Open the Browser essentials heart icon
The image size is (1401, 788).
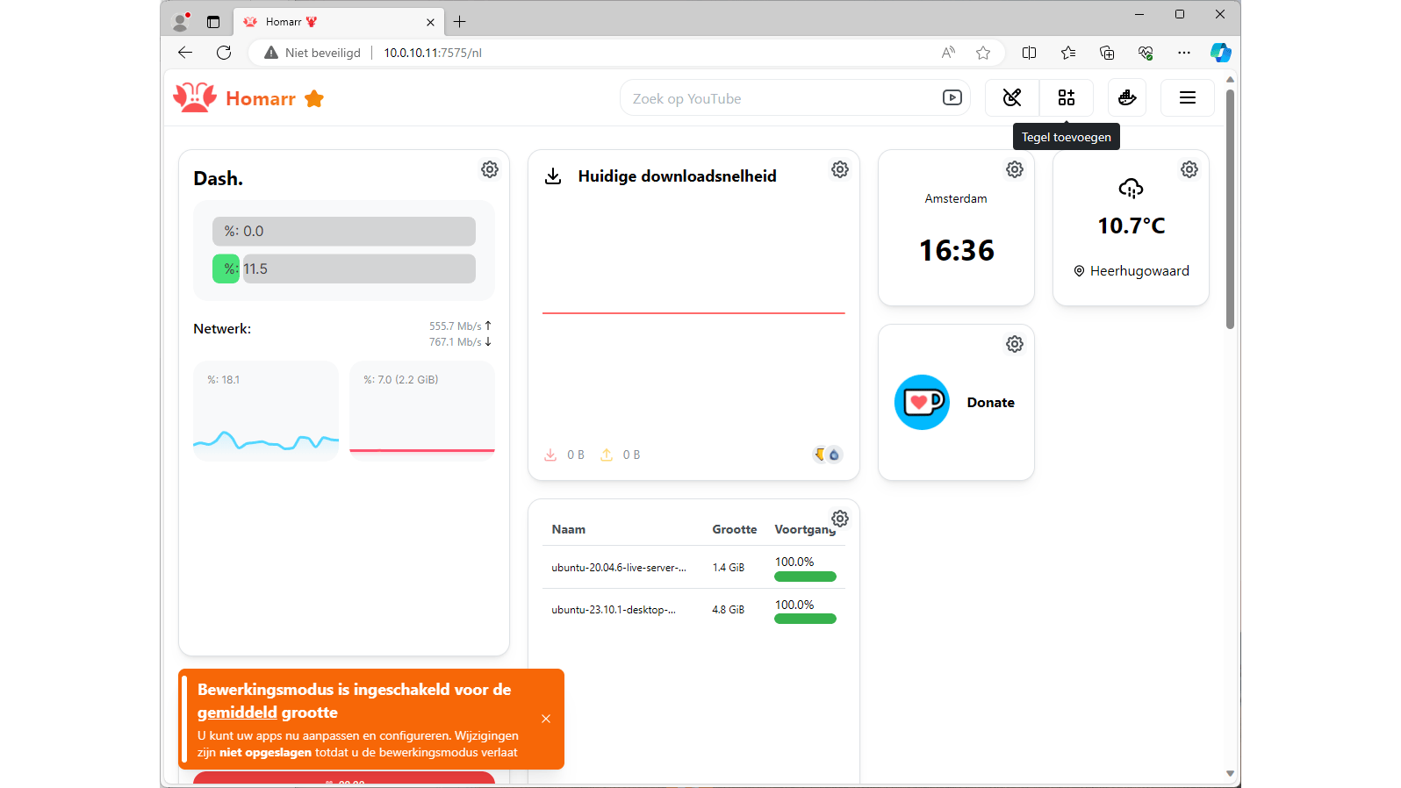1146,53
